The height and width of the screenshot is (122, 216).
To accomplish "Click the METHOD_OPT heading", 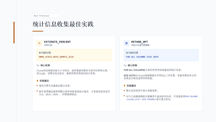I will 139,42.
